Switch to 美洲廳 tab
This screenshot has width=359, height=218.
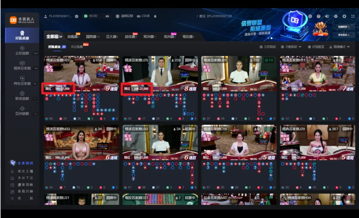coord(169,36)
